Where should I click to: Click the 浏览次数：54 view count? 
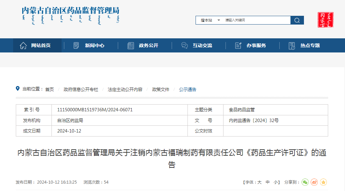click(96, 182)
